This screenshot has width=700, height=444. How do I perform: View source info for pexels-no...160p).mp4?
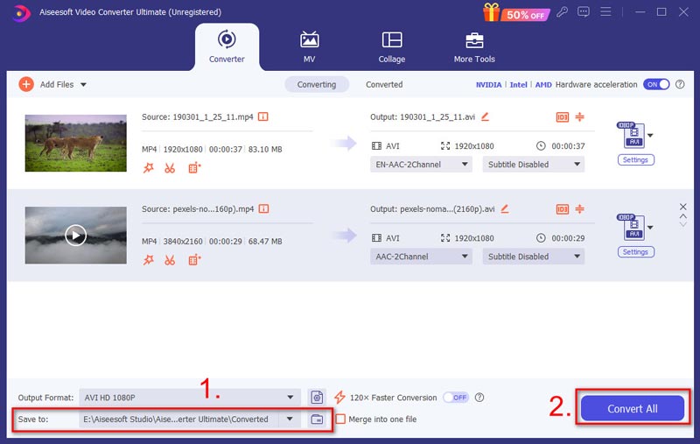[264, 208]
